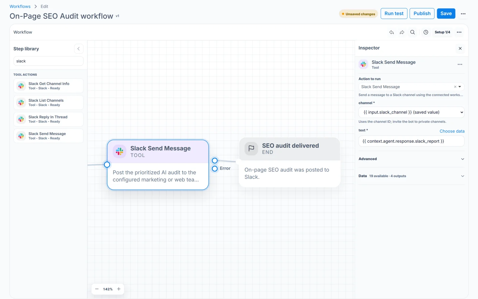This screenshot has width=478, height=299.
Task: Zoom in the canvas with plus button
Action: [119, 289]
